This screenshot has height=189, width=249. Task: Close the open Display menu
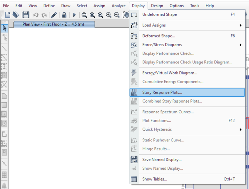coord(138,6)
